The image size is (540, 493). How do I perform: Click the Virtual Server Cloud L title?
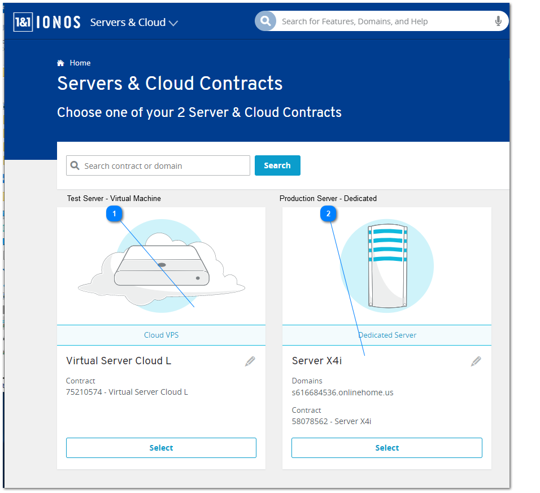[x=119, y=361]
